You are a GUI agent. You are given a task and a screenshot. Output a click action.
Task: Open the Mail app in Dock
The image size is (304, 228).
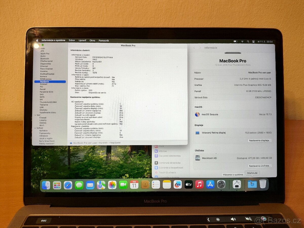pyautogui.click(x=90, y=185)
